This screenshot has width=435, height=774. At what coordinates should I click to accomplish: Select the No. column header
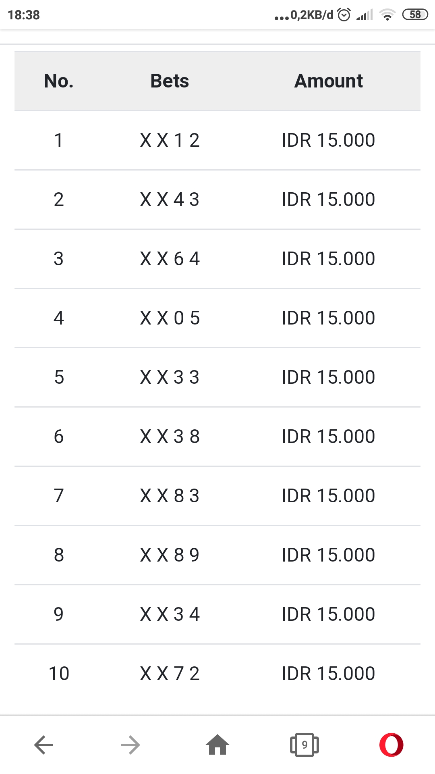pyautogui.click(x=59, y=81)
